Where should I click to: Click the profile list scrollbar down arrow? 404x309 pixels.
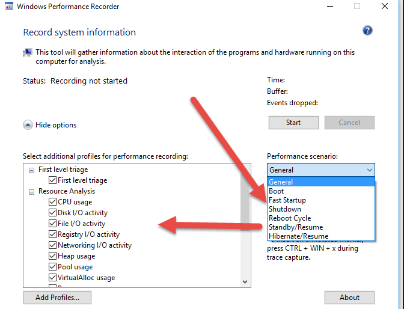pos(245,282)
